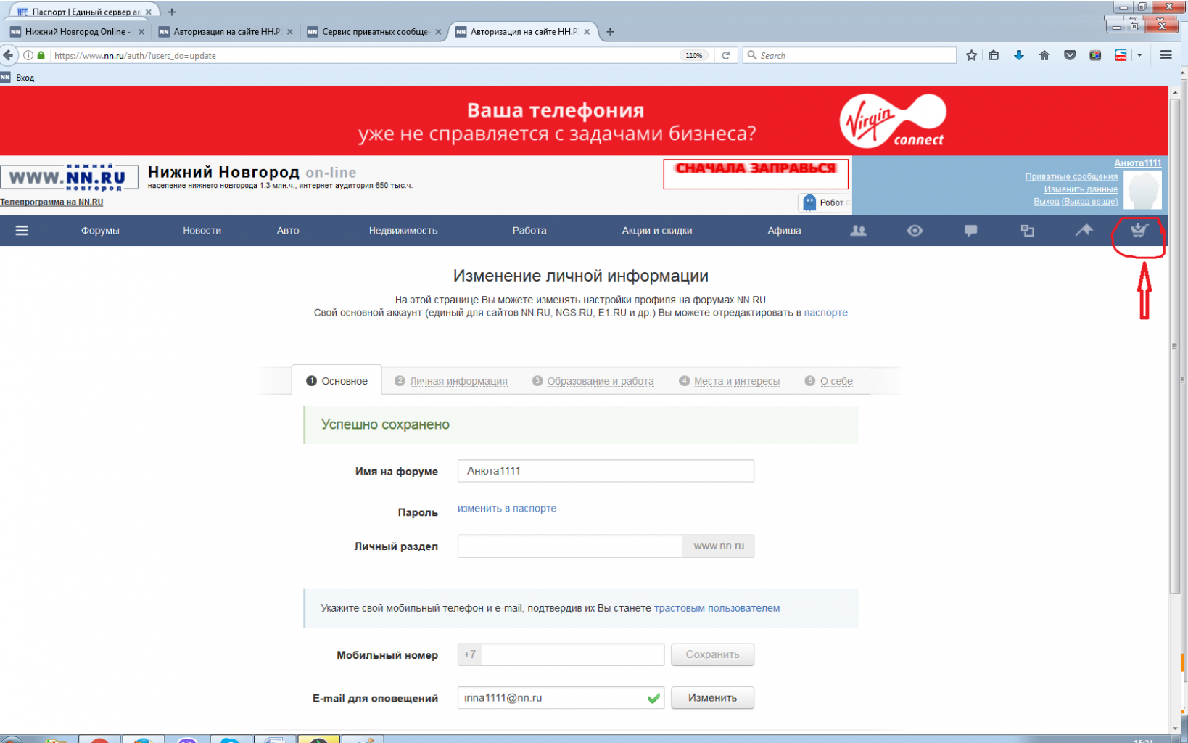Click into the Мобильный номер field
The width and height of the screenshot is (1188, 743).
click(x=572, y=654)
